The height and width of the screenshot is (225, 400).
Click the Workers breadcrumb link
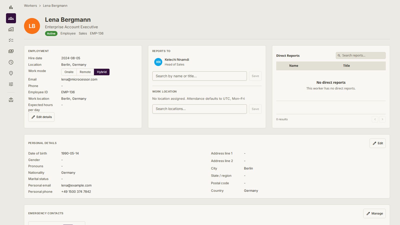pos(30,5)
